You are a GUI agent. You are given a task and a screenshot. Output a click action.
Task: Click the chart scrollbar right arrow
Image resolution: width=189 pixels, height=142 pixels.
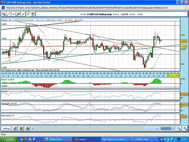click(157, 128)
